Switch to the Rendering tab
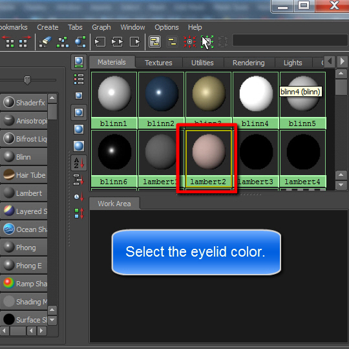Image resolution: width=349 pixels, height=349 pixels. 249,63
